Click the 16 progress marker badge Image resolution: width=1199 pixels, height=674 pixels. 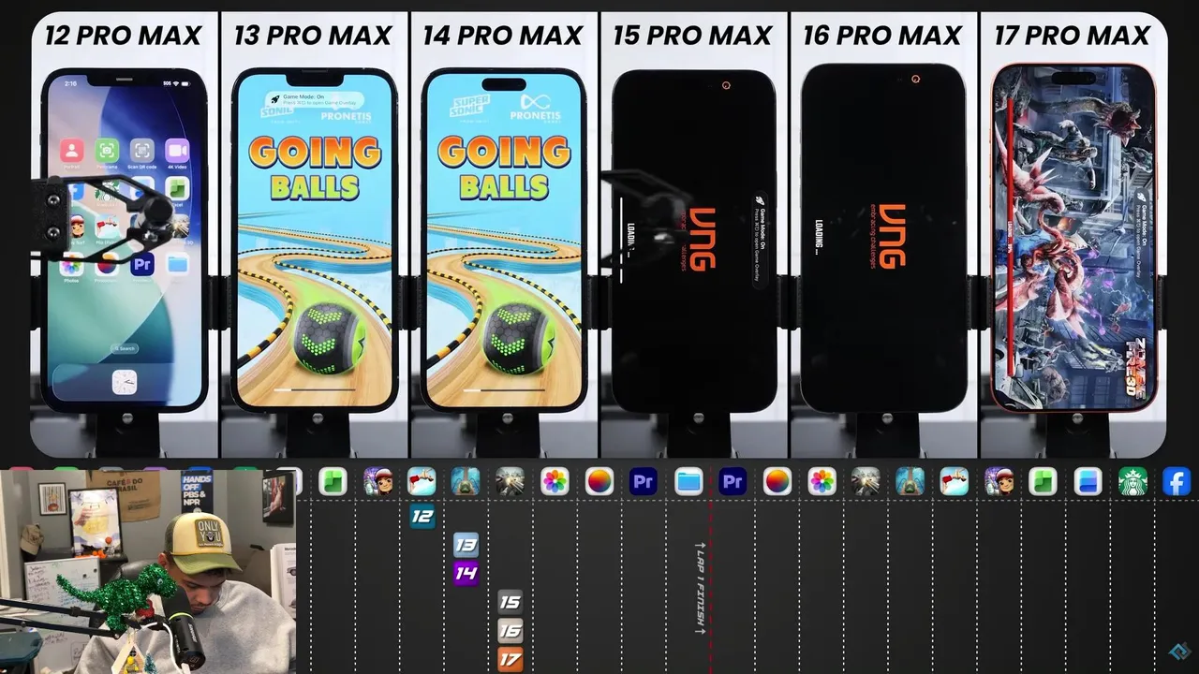[x=510, y=631]
